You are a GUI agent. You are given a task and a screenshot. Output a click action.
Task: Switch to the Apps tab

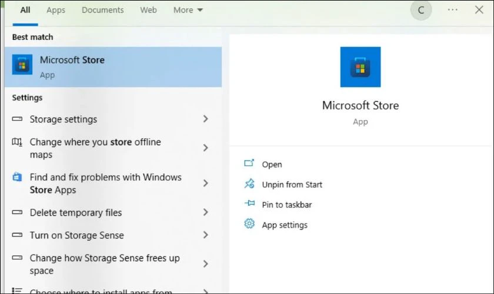click(x=56, y=10)
